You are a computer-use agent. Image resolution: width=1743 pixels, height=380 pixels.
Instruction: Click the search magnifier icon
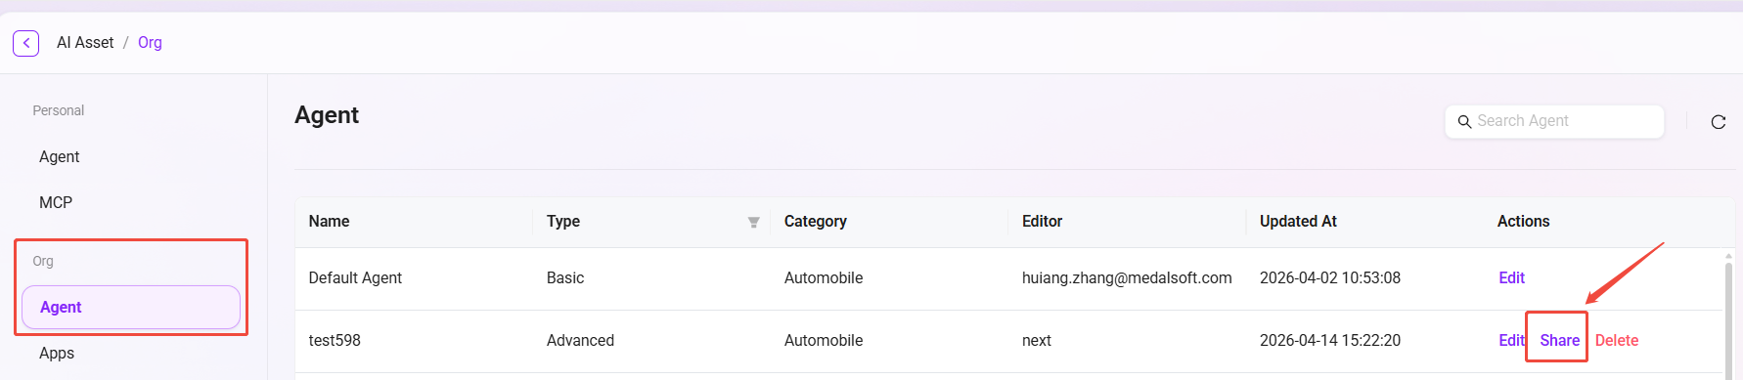click(x=1464, y=122)
